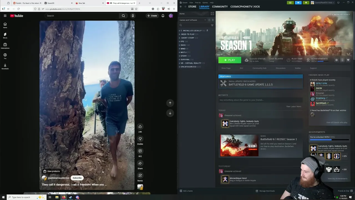Click the YouTube search magnifier button
Screen dimensions: 355x200
123,16
